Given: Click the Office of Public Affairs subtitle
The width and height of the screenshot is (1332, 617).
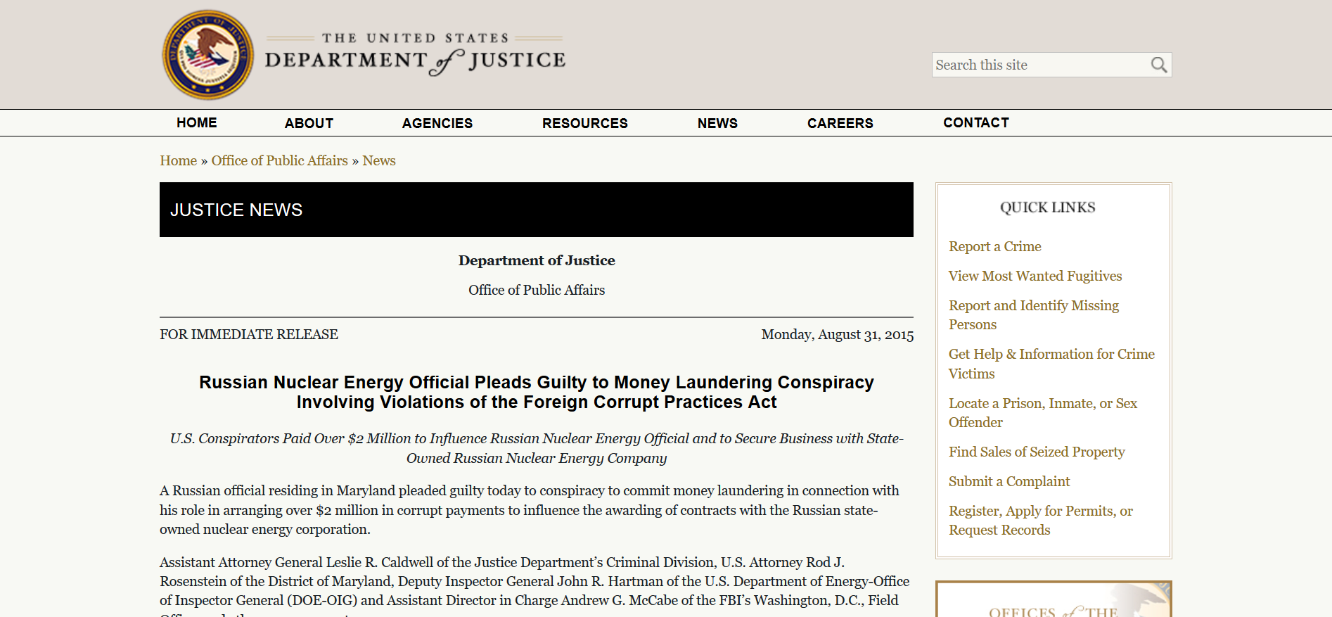Looking at the screenshot, I should 537,290.
